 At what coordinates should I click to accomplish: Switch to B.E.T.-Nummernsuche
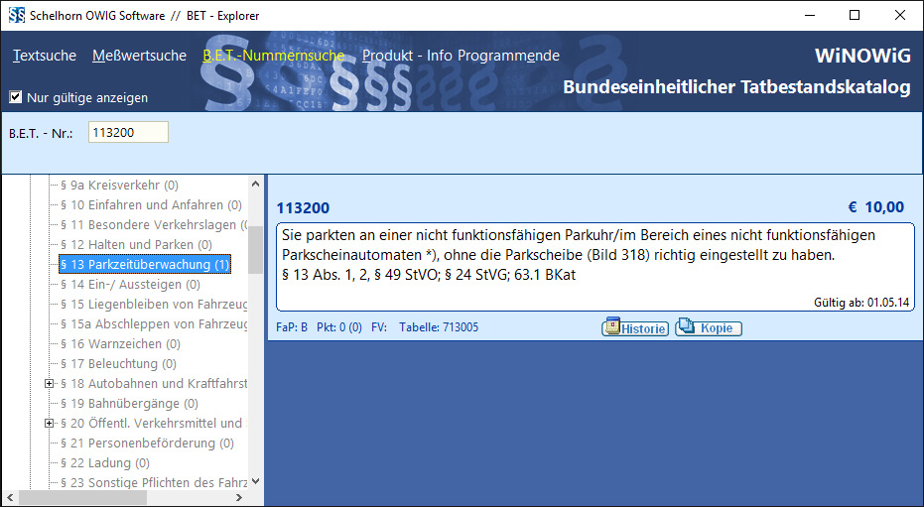[x=273, y=56]
